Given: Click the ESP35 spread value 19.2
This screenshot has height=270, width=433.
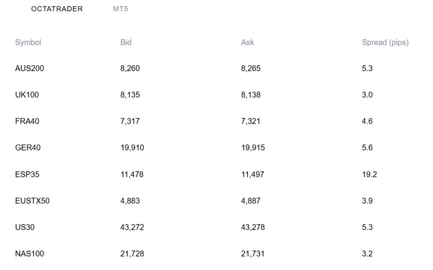Looking at the screenshot, I should click(x=369, y=174).
